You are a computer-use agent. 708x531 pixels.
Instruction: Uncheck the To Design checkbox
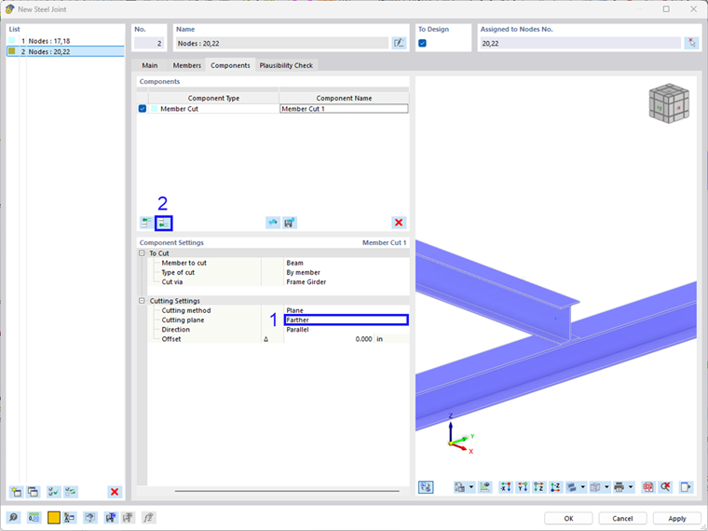point(423,44)
